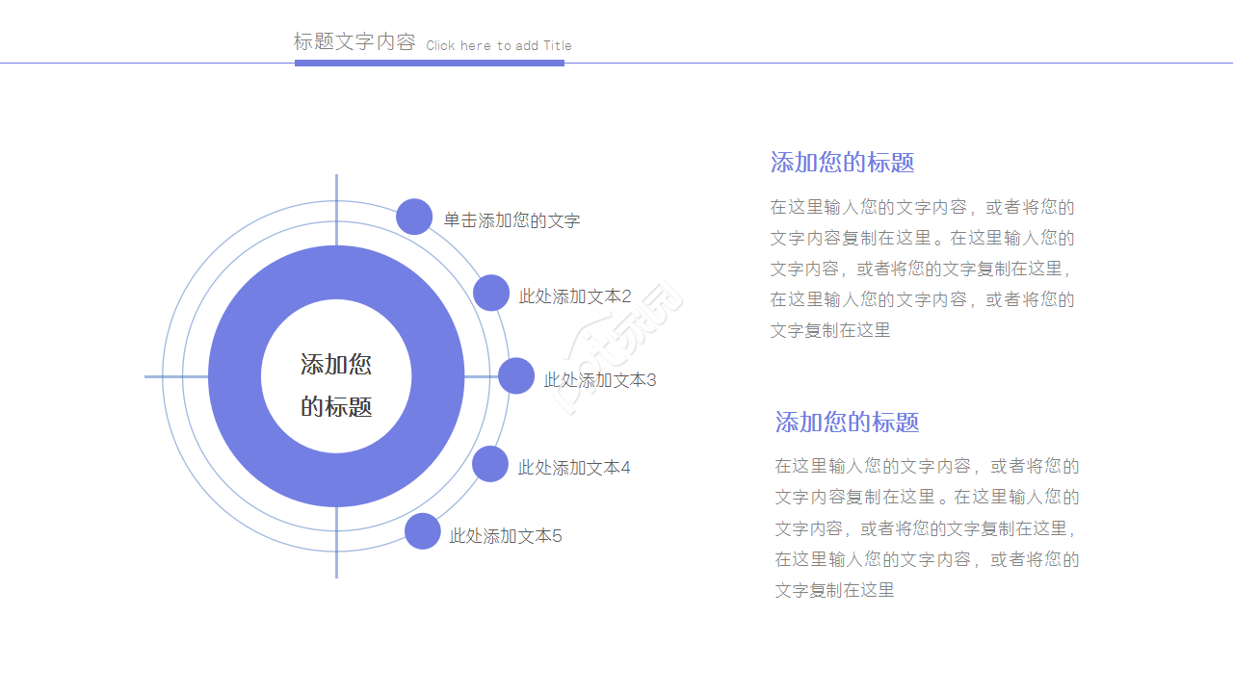Click the bullet circle beside 此处添加文本5

(422, 531)
